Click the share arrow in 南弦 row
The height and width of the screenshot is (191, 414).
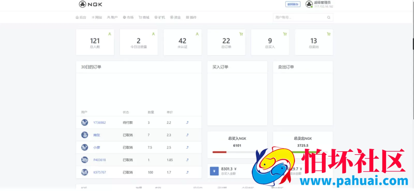[187, 135]
